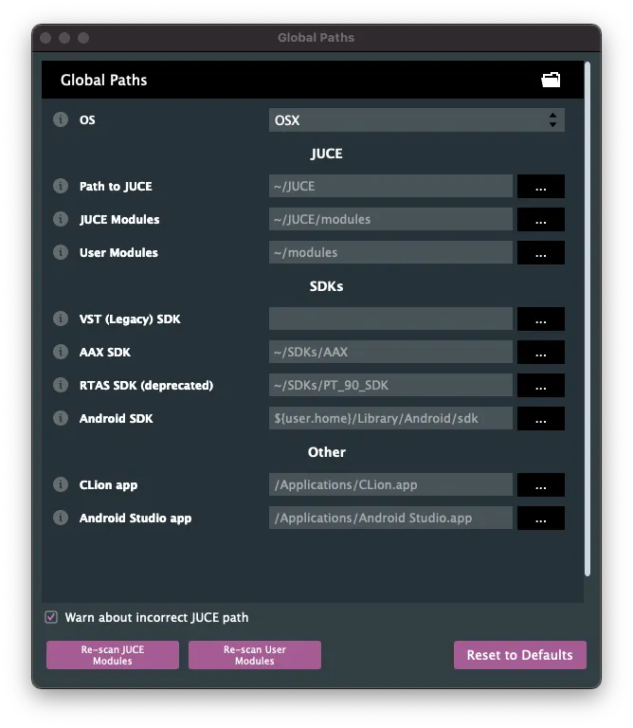Screen dimensions: 633x728
Task: Show info for Android SDK
Action: 61,419
